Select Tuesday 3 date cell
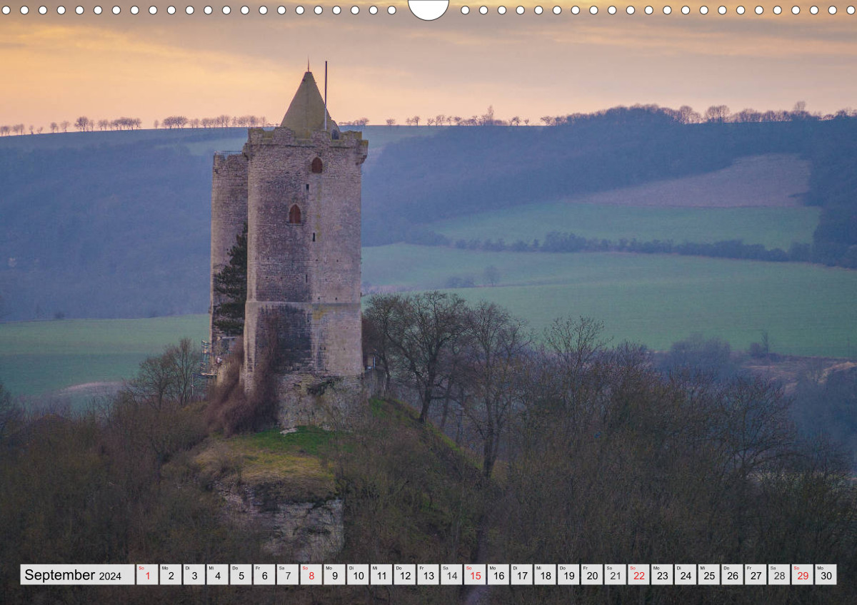The width and height of the screenshot is (857, 605). click(194, 575)
